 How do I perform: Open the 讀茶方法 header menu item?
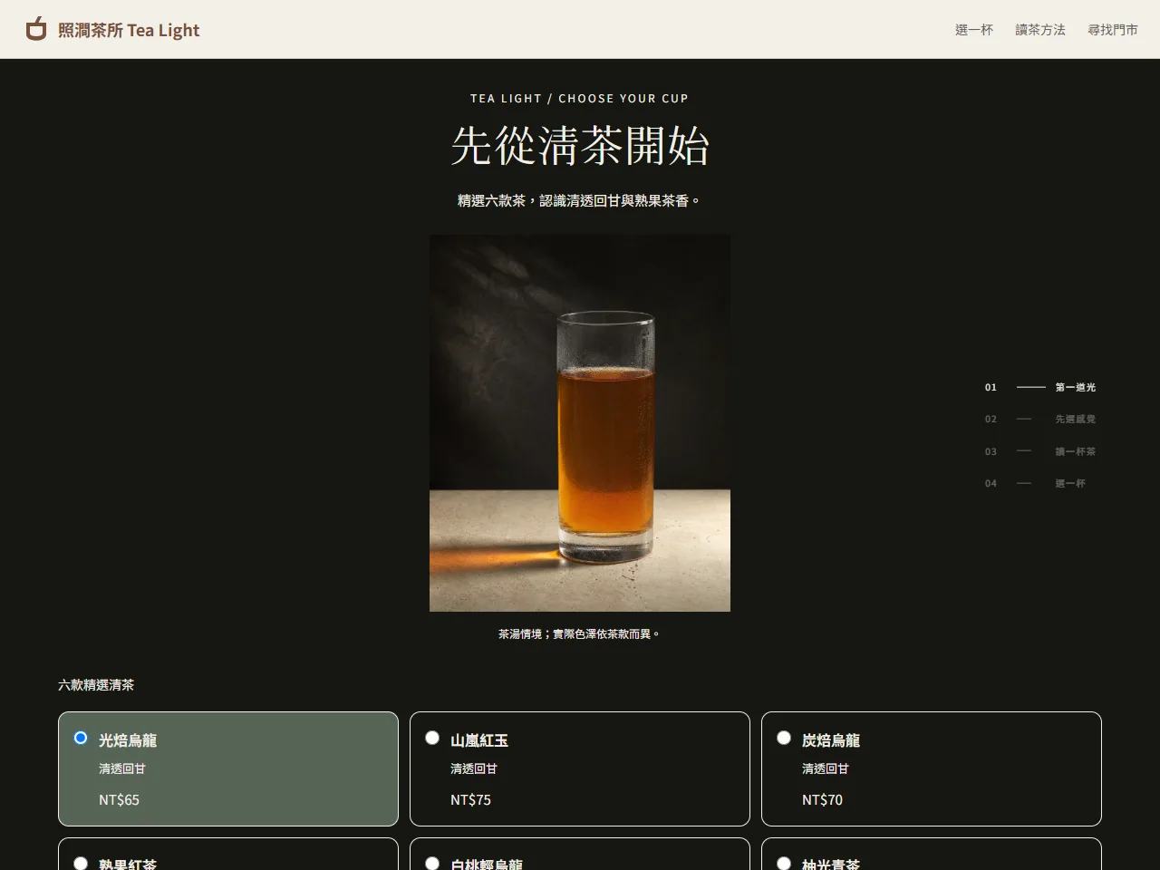[1040, 30]
